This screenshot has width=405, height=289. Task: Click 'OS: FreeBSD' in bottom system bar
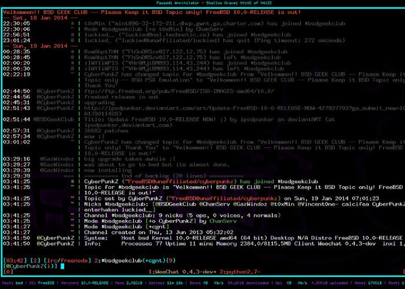click(x=42, y=283)
